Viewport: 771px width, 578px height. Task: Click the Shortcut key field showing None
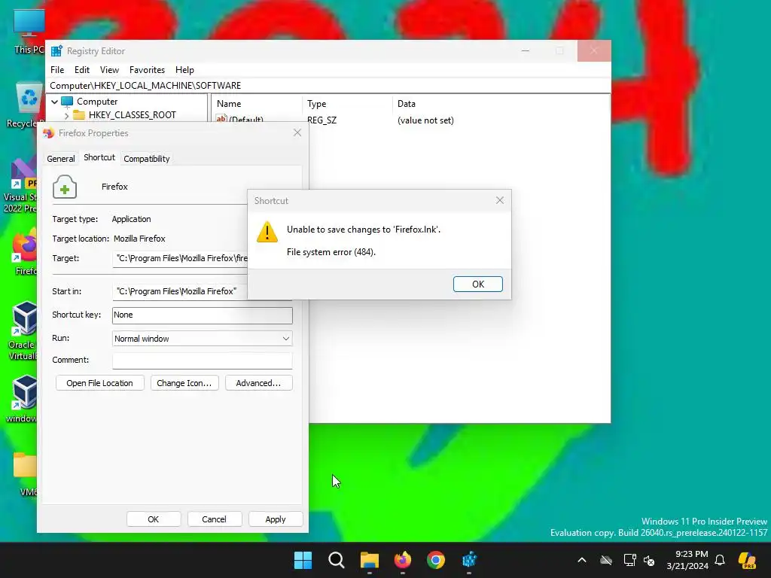tap(202, 315)
